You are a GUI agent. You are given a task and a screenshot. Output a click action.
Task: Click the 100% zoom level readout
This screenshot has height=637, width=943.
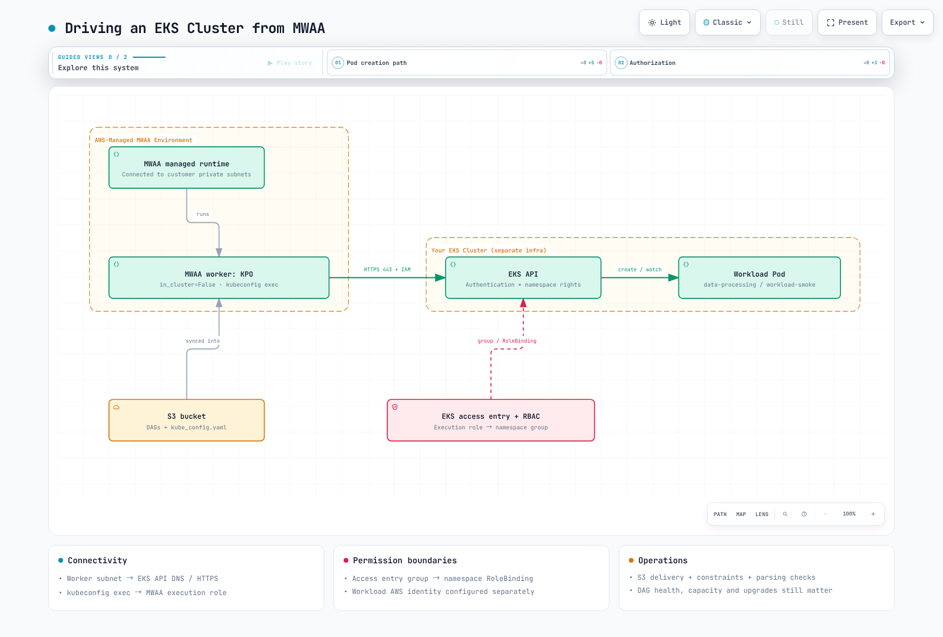849,514
